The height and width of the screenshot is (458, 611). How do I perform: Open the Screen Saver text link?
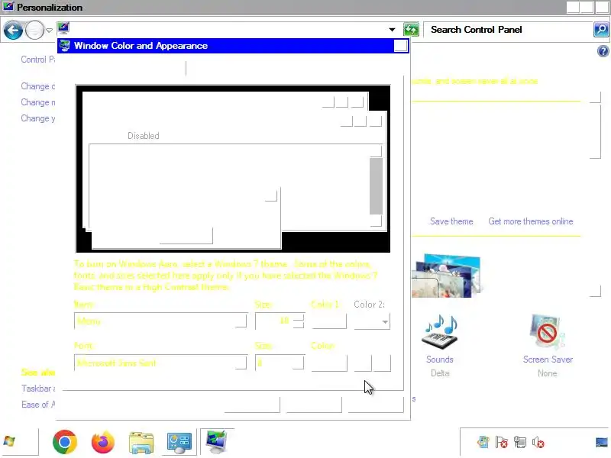pos(548,360)
